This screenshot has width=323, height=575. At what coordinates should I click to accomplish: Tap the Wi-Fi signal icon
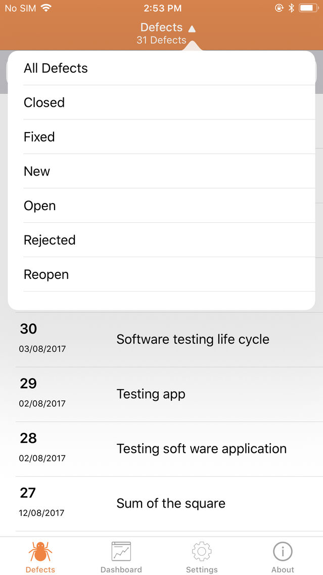tap(46, 8)
